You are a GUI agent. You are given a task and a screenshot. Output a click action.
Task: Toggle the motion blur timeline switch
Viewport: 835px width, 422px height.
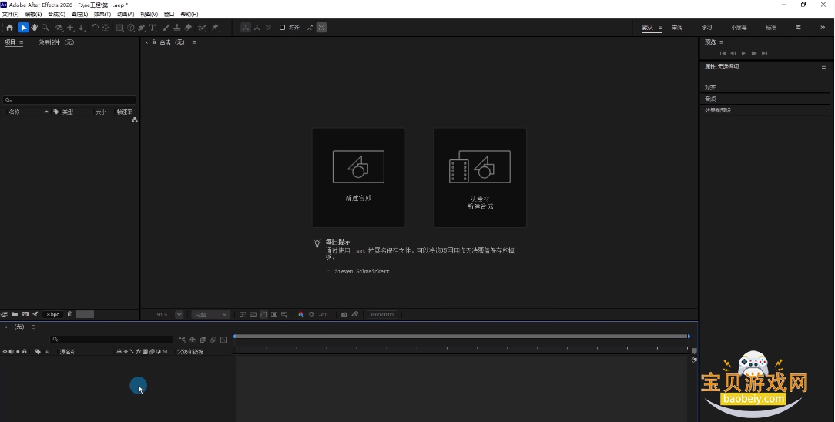(x=213, y=340)
